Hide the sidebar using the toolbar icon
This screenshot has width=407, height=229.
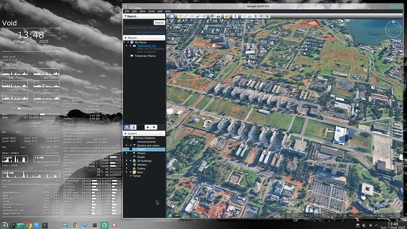(171, 16)
